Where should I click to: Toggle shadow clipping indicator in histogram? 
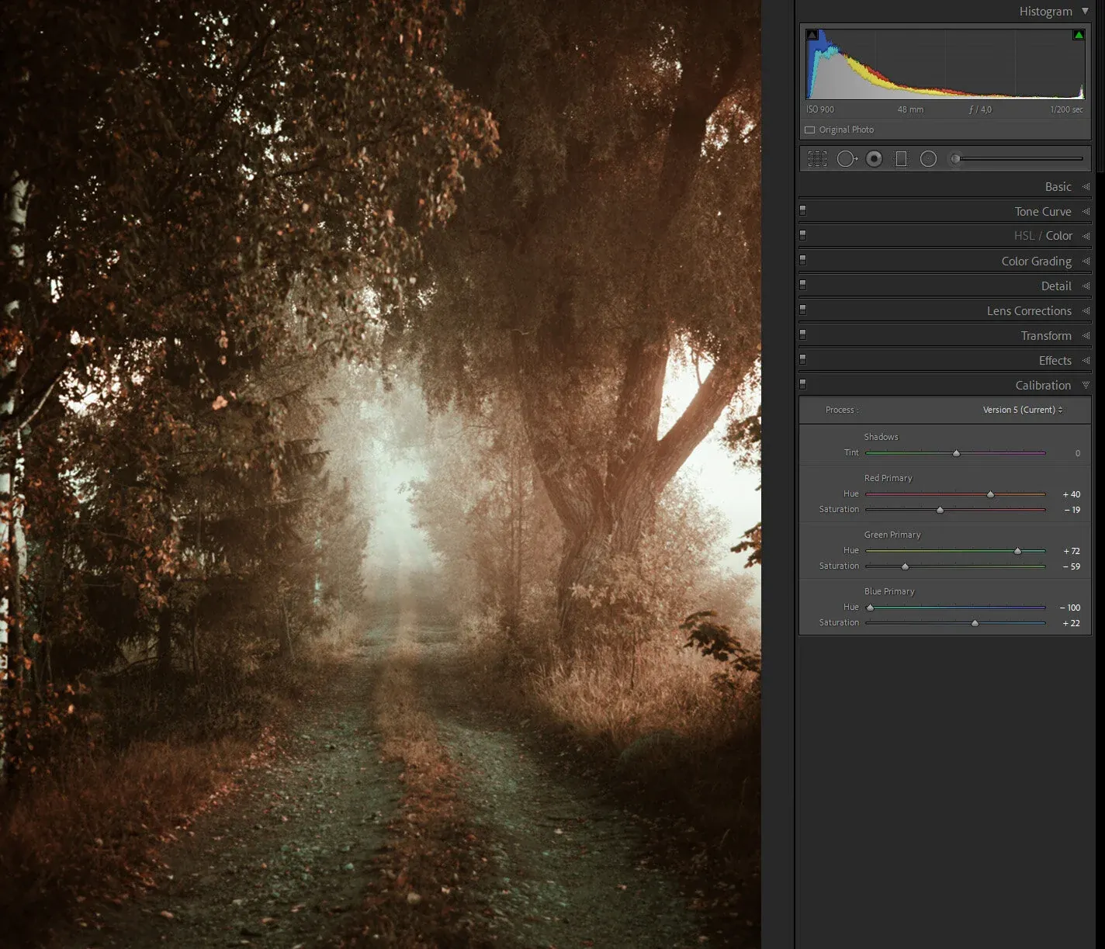tap(812, 35)
